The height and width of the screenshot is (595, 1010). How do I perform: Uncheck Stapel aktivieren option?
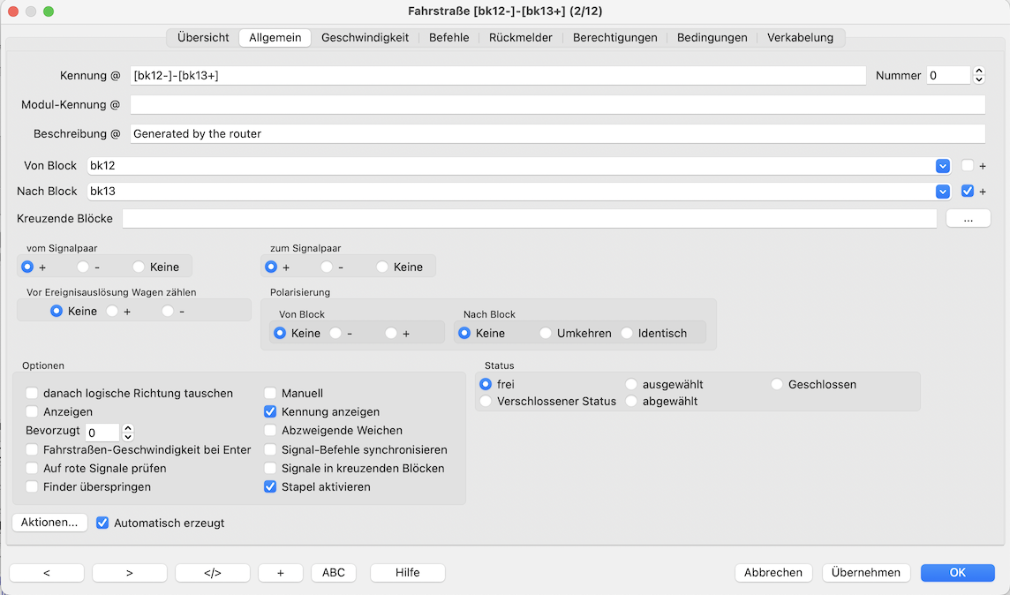coord(271,487)
